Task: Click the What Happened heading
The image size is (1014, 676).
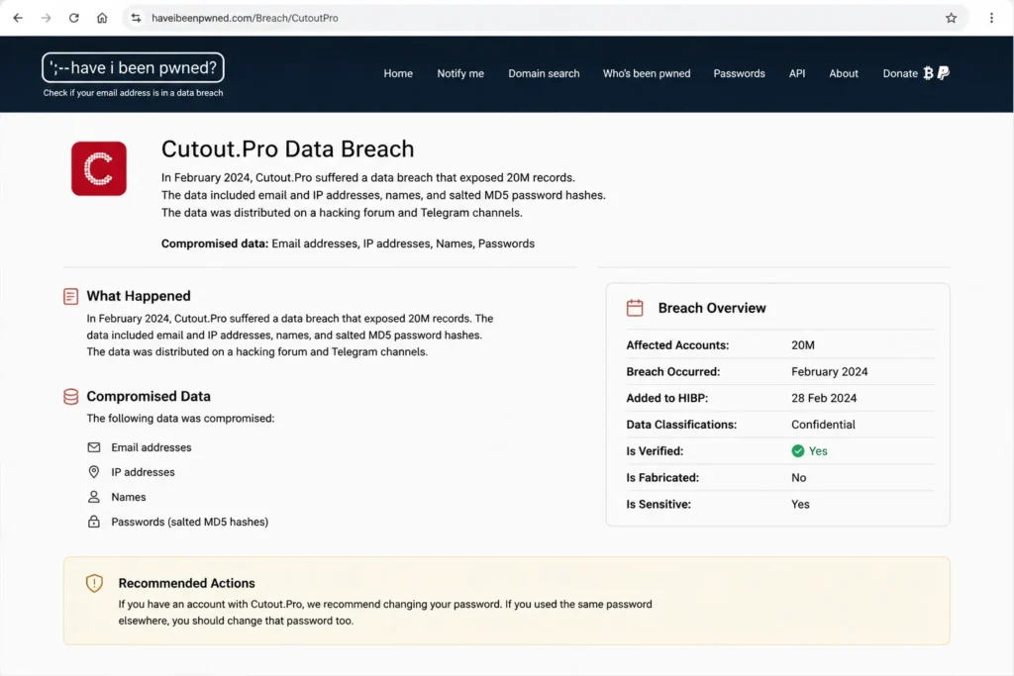Action: tap(139, 296)
